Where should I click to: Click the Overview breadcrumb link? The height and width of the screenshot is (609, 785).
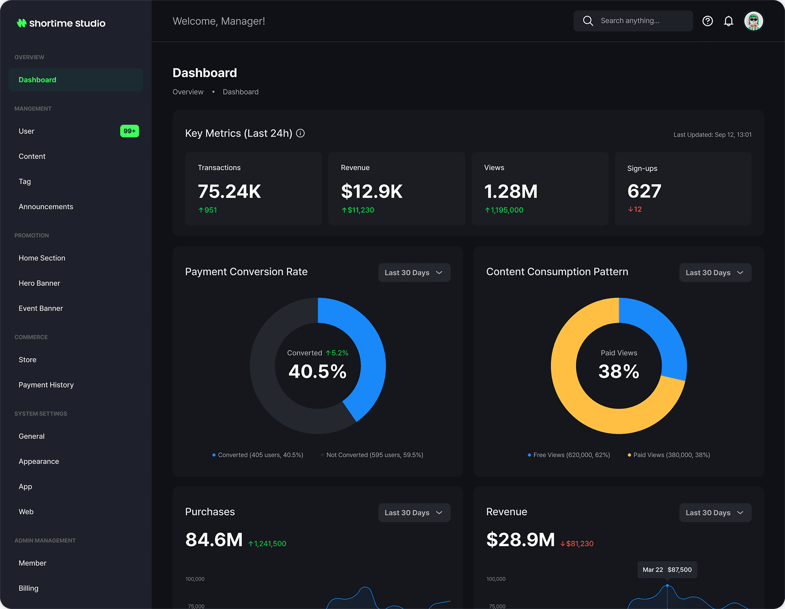coord(188,92)
